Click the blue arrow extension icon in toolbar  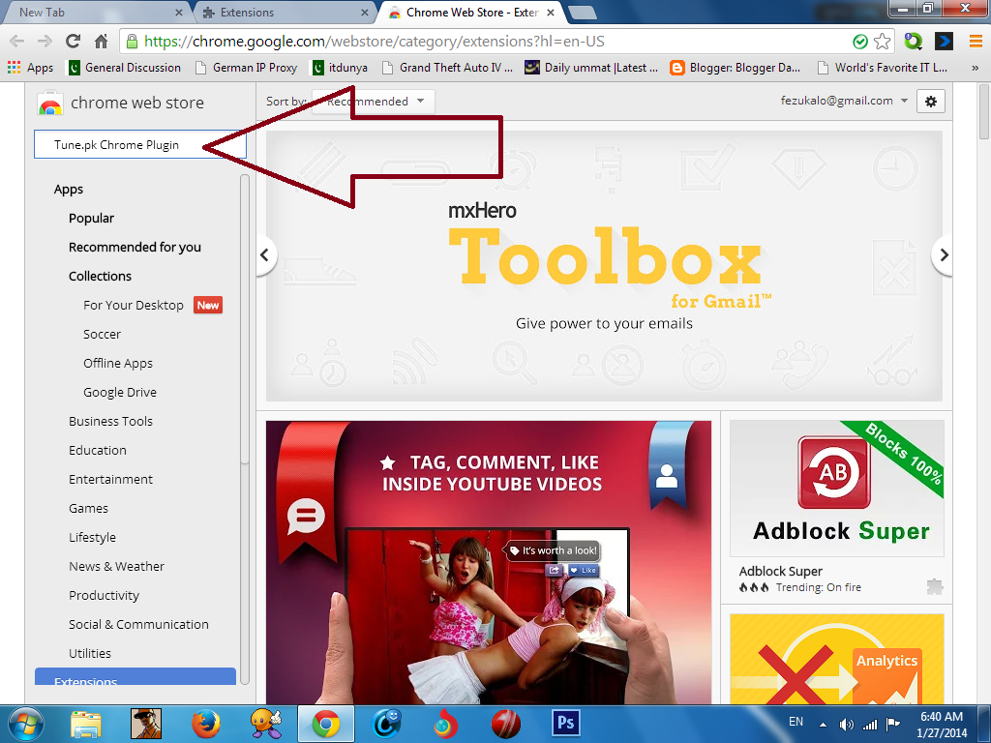pyautogui.click(x=944, y=42)
